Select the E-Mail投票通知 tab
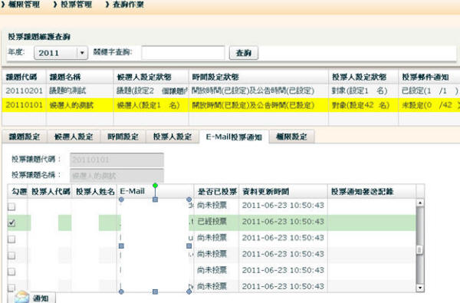This screenshot has height=303, width=460. pos(234,137)
